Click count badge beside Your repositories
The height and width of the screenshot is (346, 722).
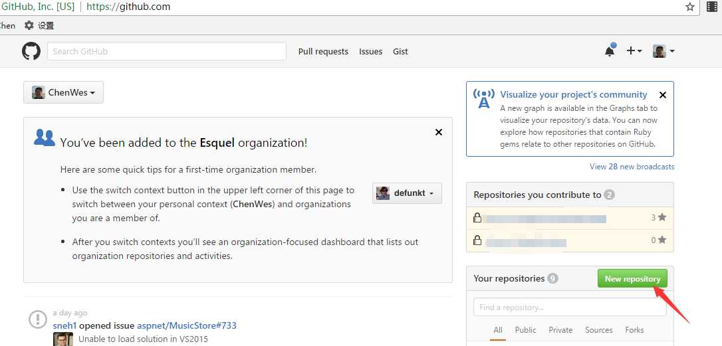(x=553, y=278)
